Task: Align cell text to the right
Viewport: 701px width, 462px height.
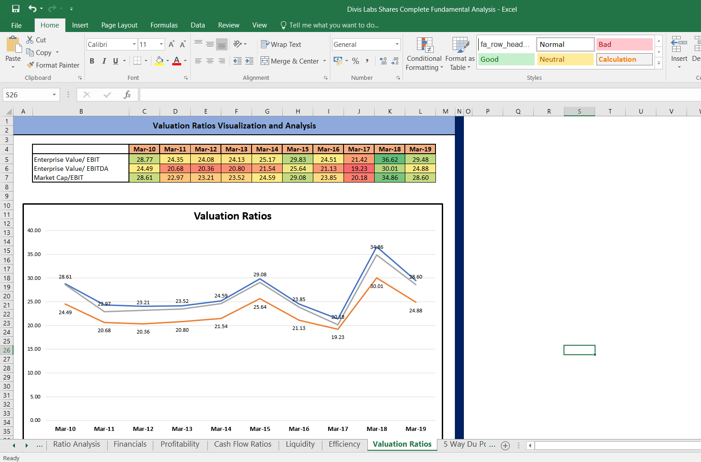Action: click(x=222, y=61)
